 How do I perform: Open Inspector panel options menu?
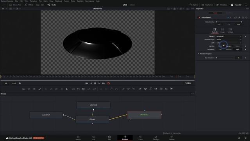(247, 9)
